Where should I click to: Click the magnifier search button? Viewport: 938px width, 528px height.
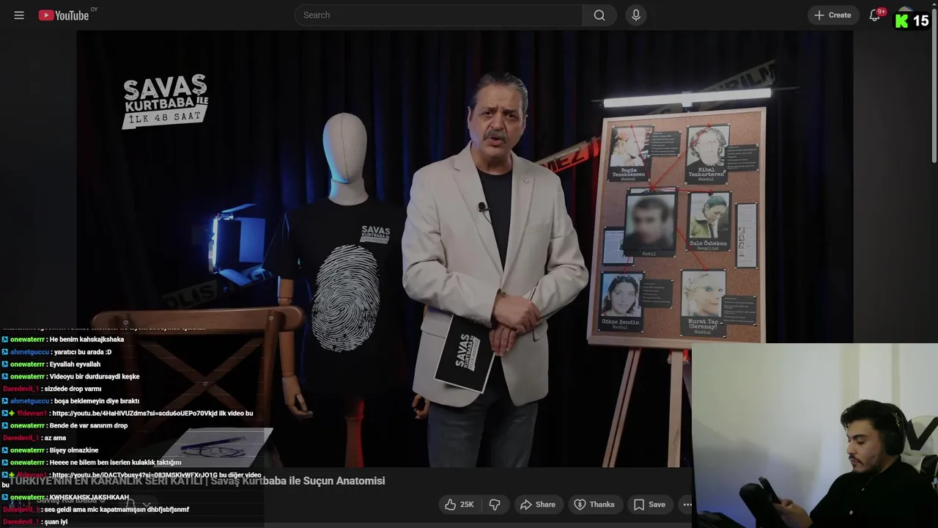[x=599, y=15]
